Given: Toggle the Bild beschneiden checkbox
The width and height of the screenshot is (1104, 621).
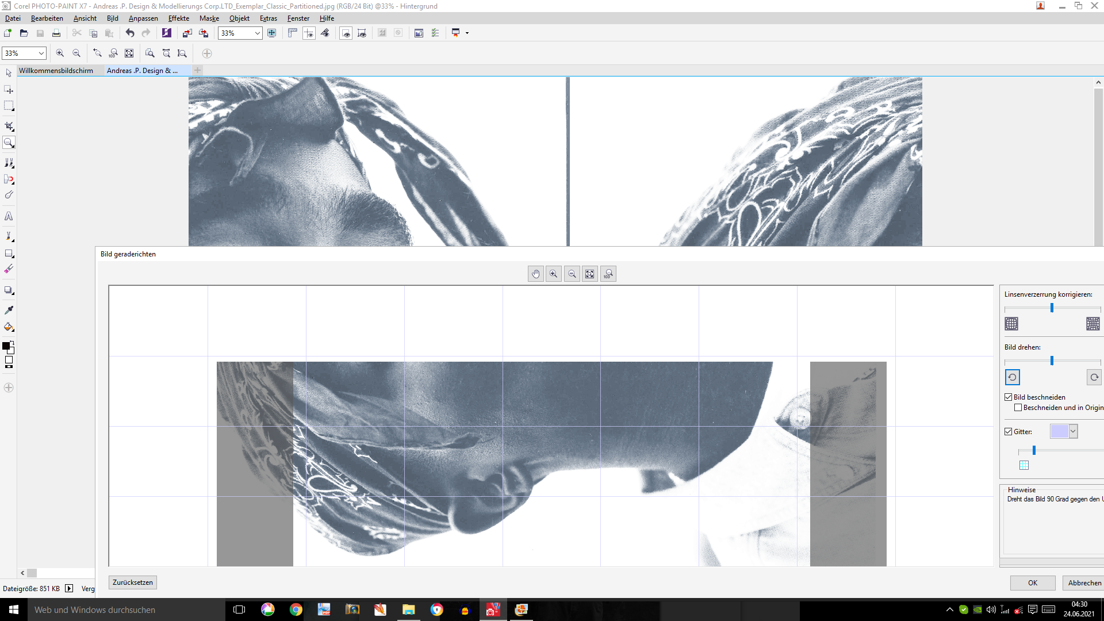Looking at the screenshot, I should coord(1009,397).
